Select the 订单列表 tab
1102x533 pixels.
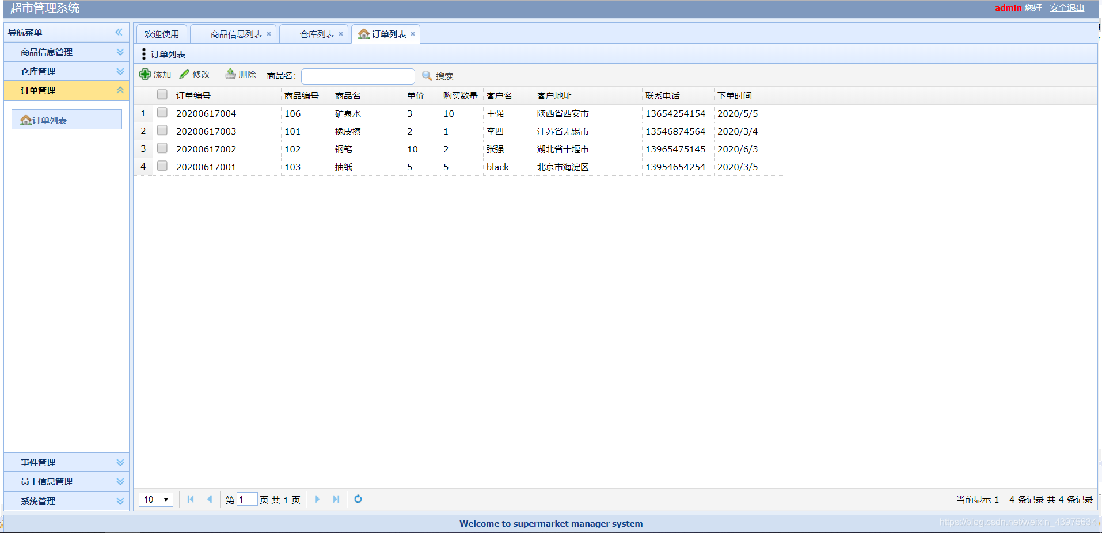pyautogui.click(x=386, y=34)
